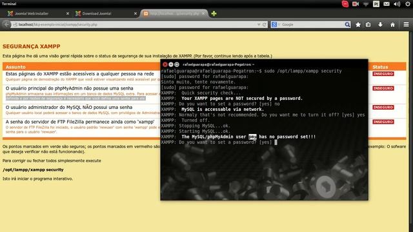413x232 pixels.
Task: Click the red notification icon in top panel
Action: pos(345,4)
